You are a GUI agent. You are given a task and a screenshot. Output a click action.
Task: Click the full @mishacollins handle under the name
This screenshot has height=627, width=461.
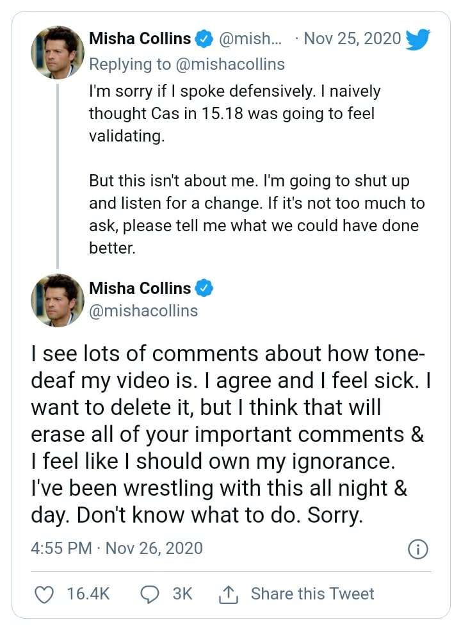click(143, 311)
